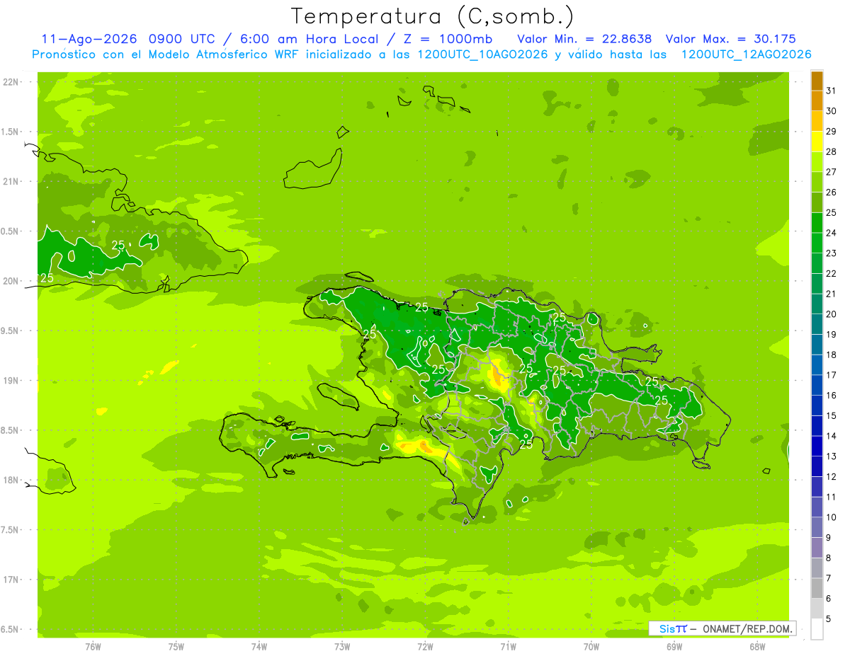Click the Temperatura (C,somb.) title
The height and width of the screenshot is (656, 850).
(x=432, y=16)
